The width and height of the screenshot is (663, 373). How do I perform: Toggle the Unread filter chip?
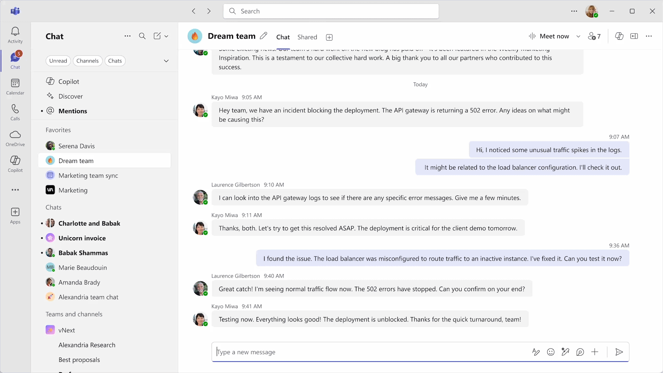[x=58, y=61]
